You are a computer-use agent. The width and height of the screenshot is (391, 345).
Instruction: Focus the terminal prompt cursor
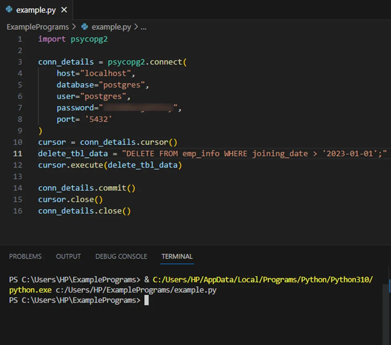click(x=146, y=300)
